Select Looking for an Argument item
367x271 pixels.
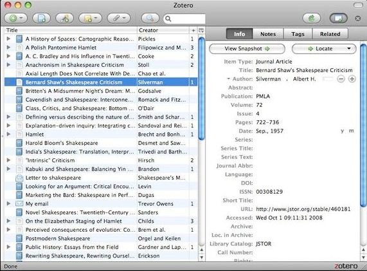coord(101,187)
